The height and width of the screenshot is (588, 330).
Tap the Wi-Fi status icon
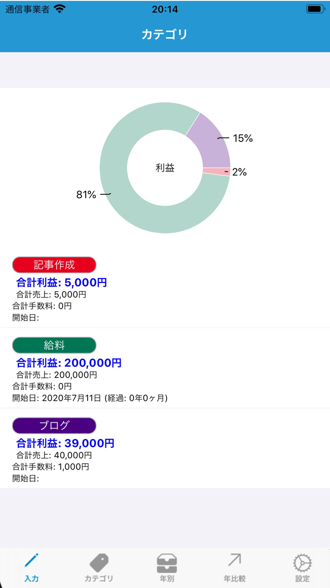click(59, 9)
